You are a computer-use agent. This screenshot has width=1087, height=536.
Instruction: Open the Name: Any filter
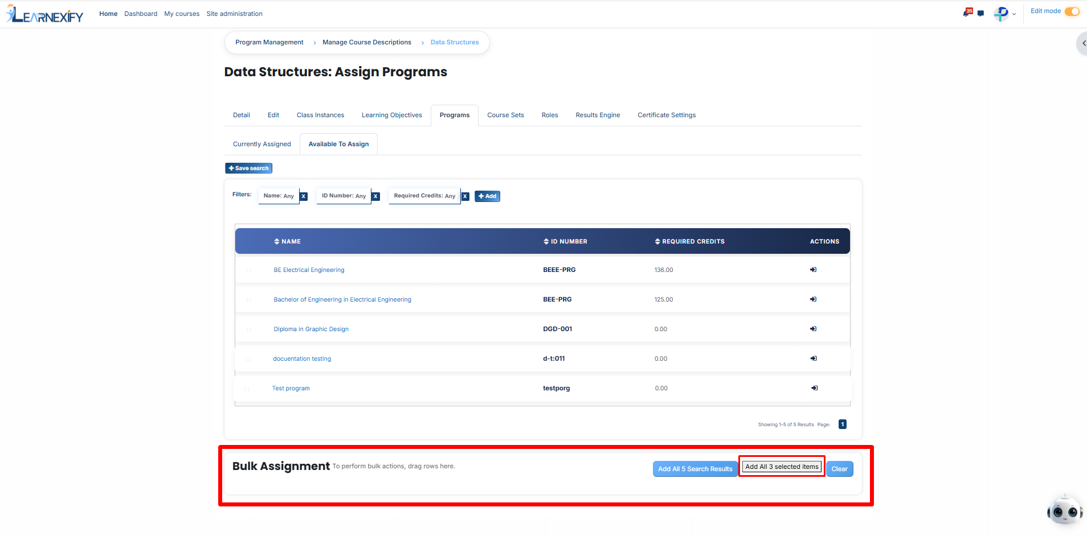click(x=279, y=196)
